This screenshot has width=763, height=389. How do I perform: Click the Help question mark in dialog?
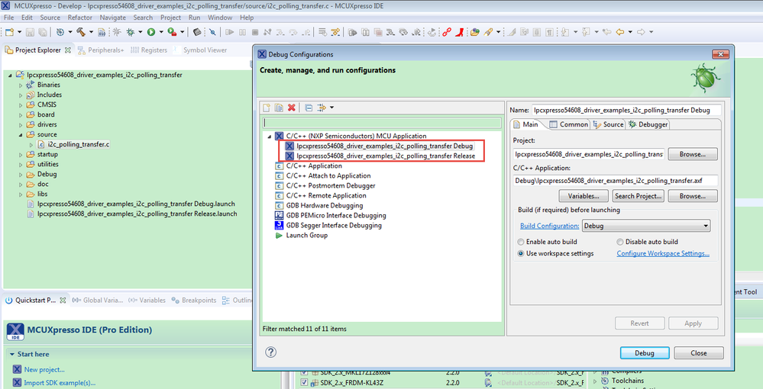[271, 352]
